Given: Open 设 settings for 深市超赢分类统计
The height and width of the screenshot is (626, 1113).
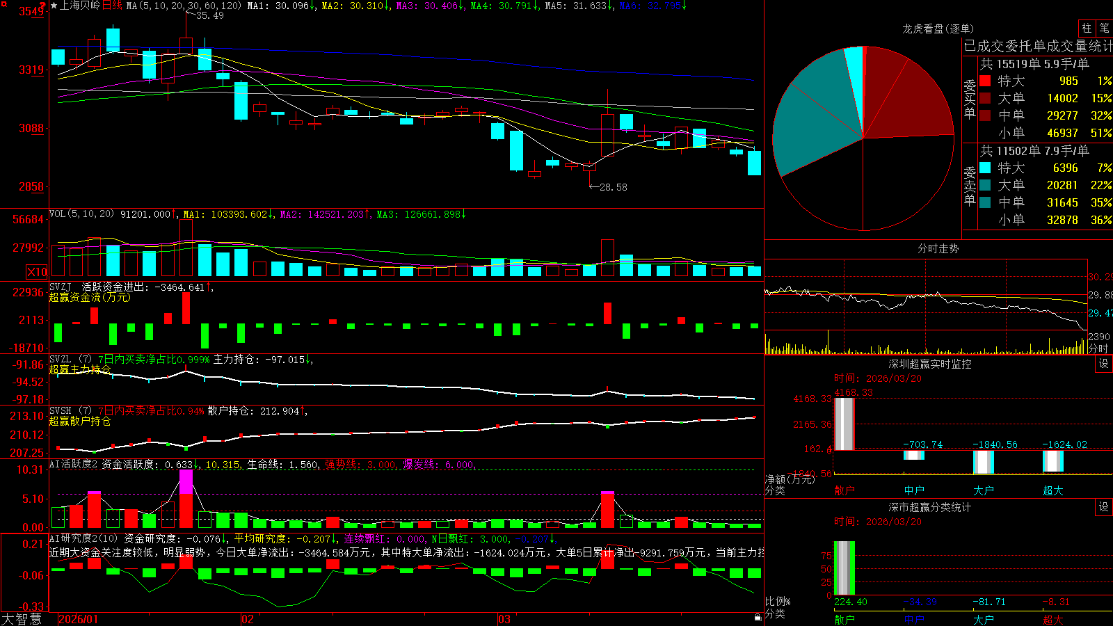Looking at the screenshot, I should [1104, 507].
